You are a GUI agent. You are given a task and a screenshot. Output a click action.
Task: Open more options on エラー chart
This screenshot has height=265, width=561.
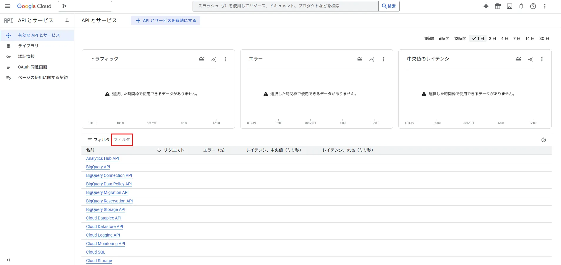pos(383,59)
